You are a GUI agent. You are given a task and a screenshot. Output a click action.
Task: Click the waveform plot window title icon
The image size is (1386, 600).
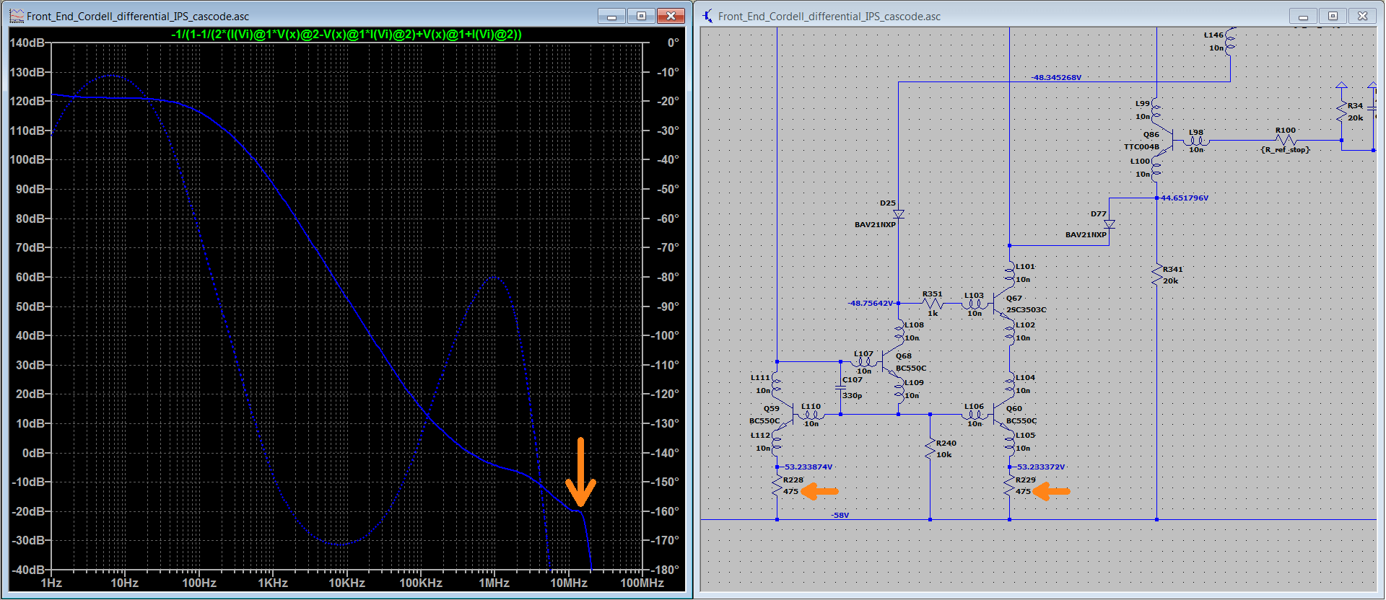(17, 16)
